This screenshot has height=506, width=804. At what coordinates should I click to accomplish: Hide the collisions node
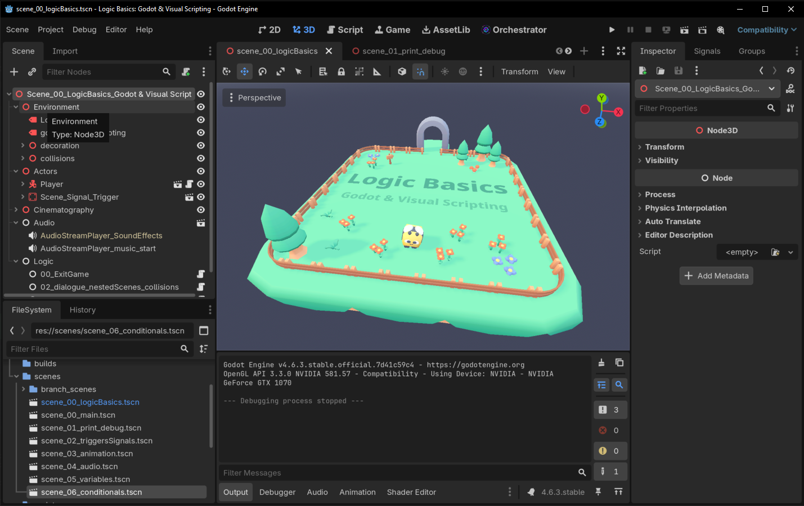tap(201, 159)
